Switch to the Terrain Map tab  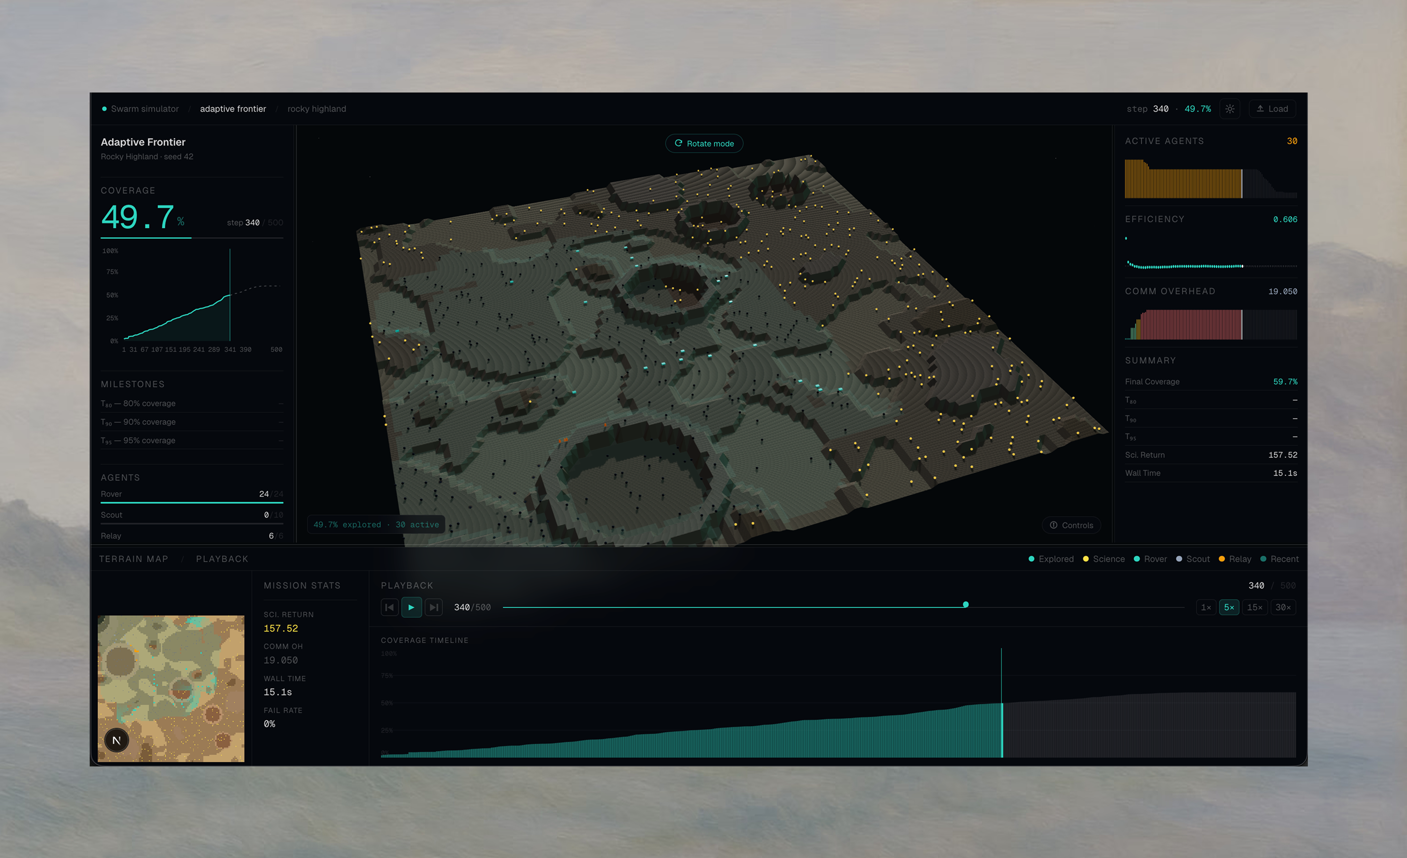pyautogui.click(x=134, y=559)
